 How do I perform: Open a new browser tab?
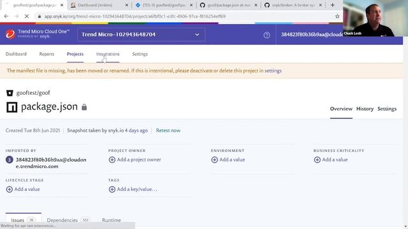tap(332, 5)
